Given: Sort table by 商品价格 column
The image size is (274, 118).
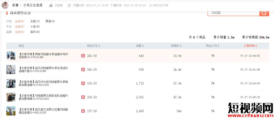Looking at the screenshot, I should click(x=94, y=46).
